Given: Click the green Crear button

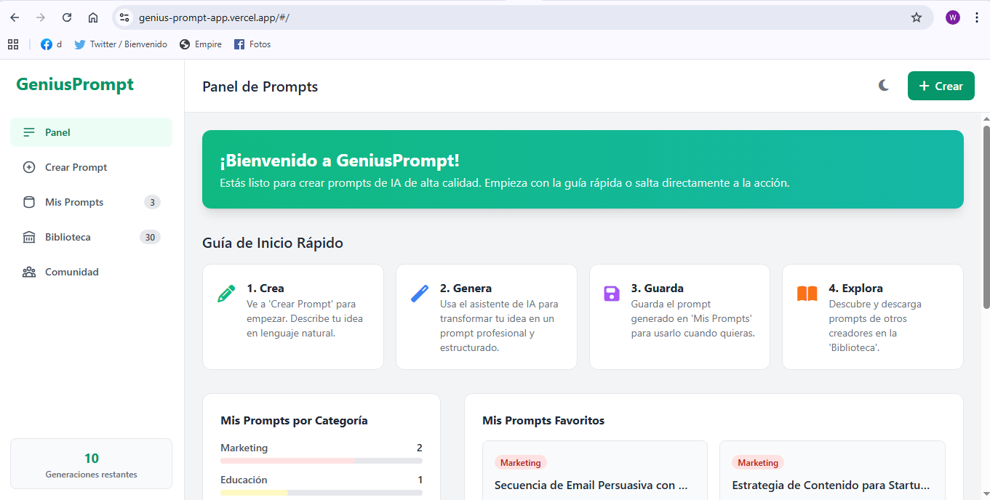Looking at the screenshot, I should [941, 86].
